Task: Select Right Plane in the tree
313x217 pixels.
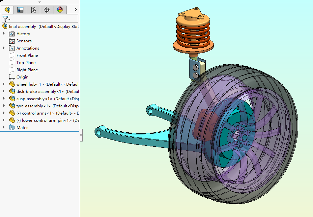Action: pos(27,70)
